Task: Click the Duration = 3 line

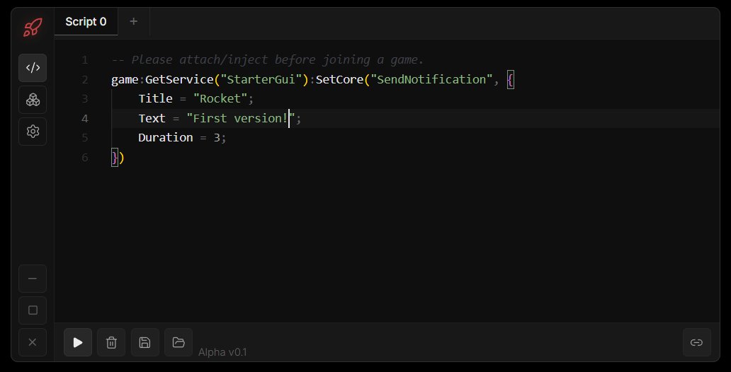Action: (182, 137)
